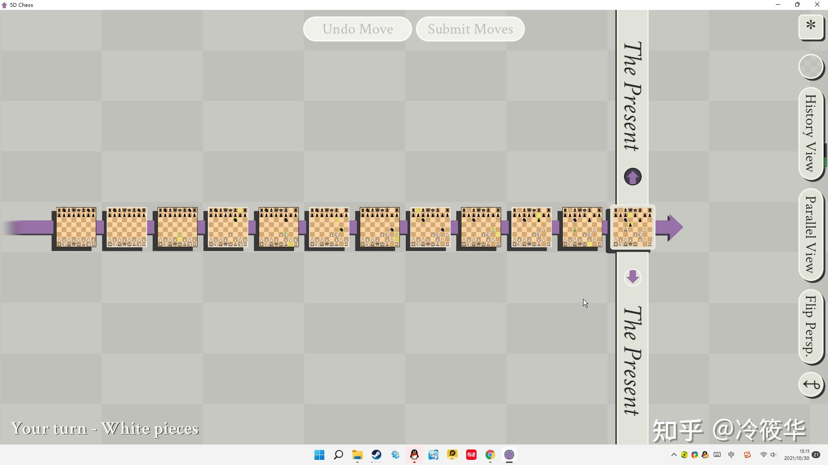The width and height of the screenshot is (828, 465).
Task: Click the upward purple timeline arrow
Action: point(633,177)
